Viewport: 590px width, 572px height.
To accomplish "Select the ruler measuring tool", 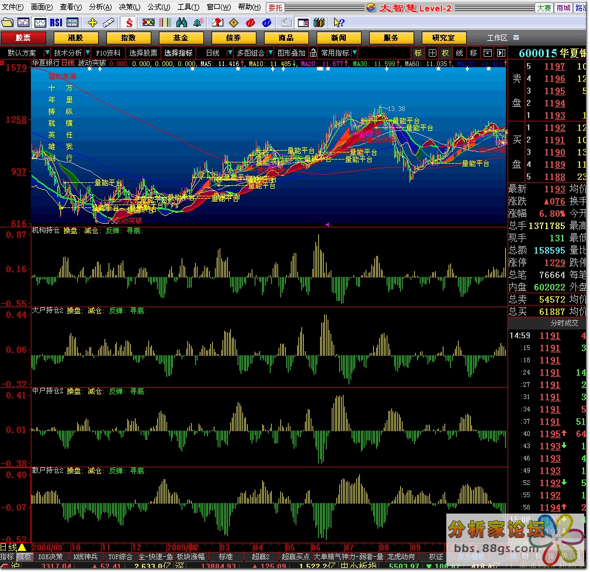I will click(x=108, y=23).
